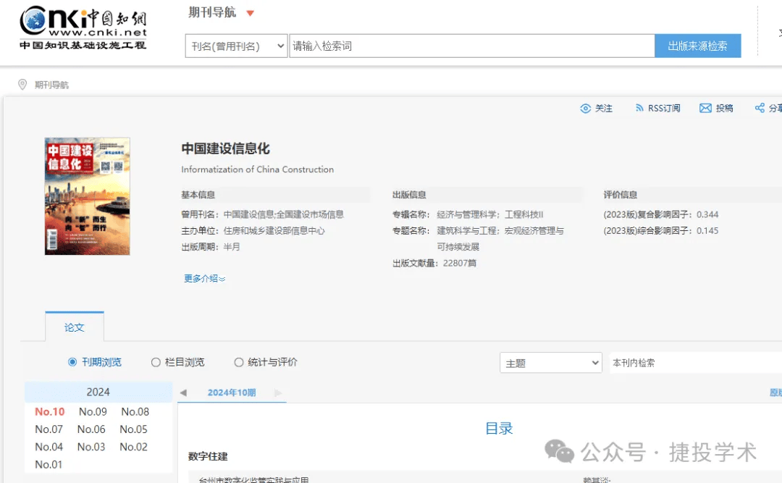Collapse the 2024 year header
The image size is (782, 483).
(98, 392)
